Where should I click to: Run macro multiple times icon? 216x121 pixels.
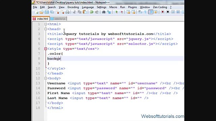[x=178, y=12]
